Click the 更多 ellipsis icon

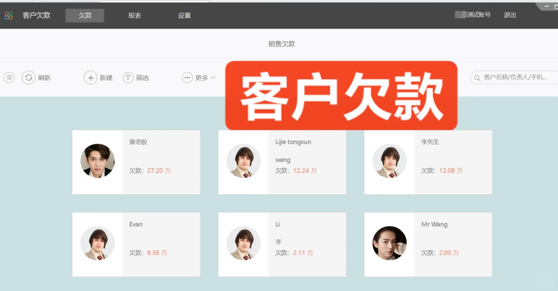pos(187,77)
